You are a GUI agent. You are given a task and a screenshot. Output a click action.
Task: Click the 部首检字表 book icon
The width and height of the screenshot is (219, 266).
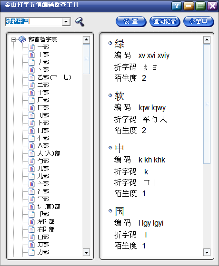coord(22,39)
